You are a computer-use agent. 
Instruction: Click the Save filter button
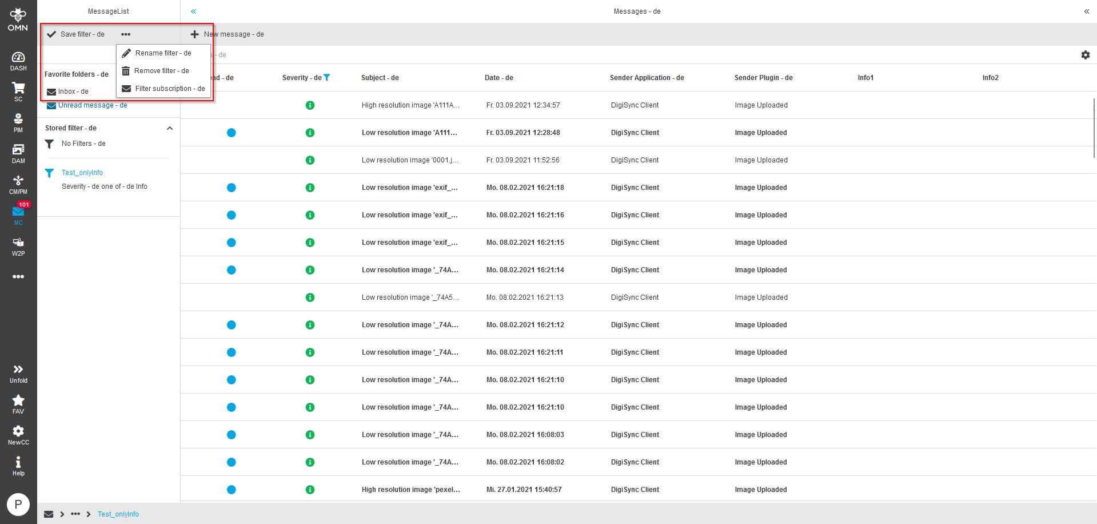point(77,34)
